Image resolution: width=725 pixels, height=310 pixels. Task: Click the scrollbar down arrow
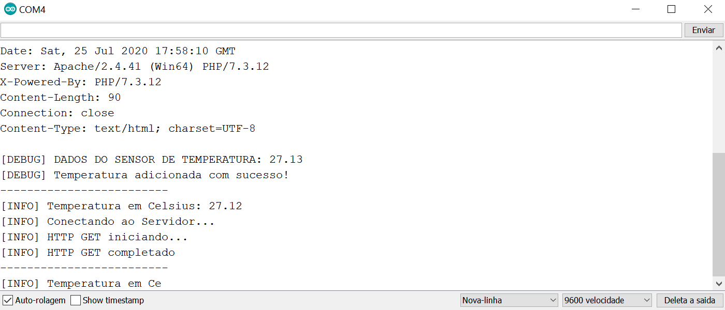click(x=719, y=284)
